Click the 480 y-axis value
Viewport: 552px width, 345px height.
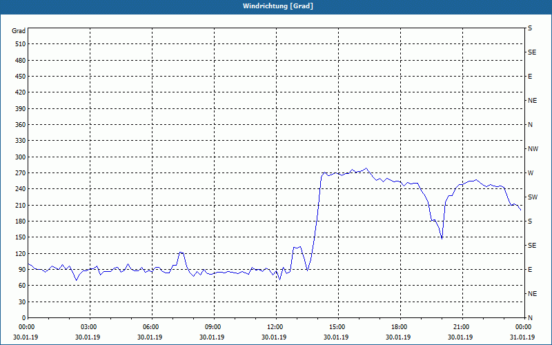21,61
